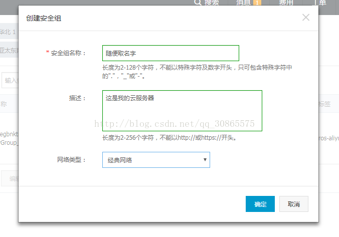Click the magnifier search icon in top bar
Image resolution: width=339 pixels, height=237 pixels.
198,3
